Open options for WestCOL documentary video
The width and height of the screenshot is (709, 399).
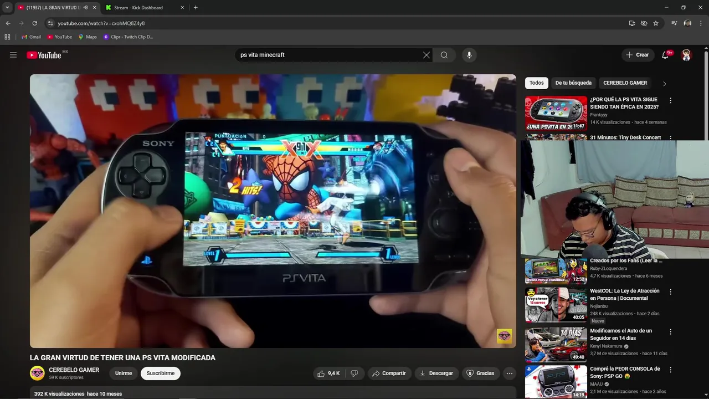click(671, 291)
